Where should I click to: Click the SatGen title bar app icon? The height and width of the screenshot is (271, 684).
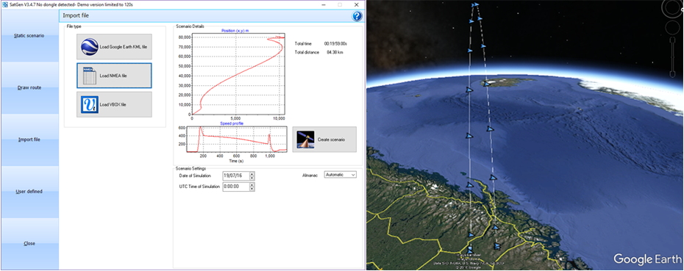click(4, 4)
